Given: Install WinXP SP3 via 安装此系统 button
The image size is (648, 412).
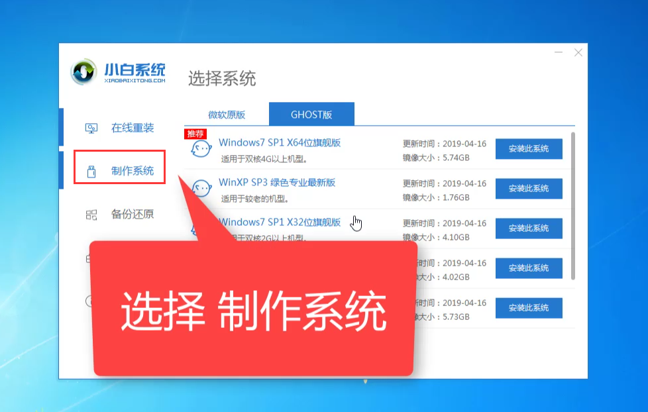Looking at the screenshot, I should coord(529,188).
